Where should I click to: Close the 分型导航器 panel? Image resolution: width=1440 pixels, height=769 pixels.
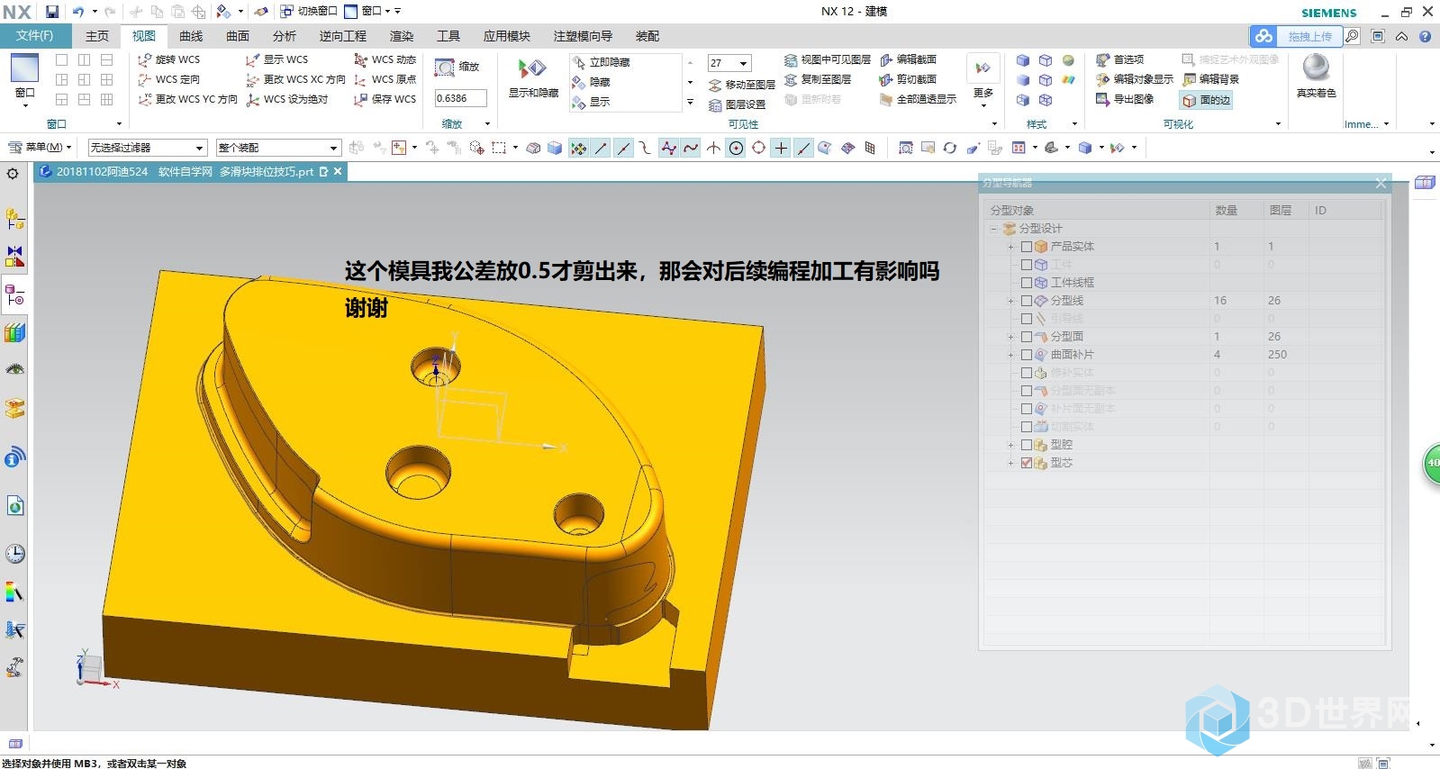tap(1381, 183)
